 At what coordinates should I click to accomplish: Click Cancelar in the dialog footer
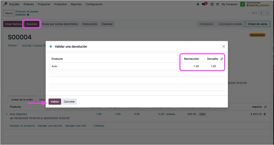click(x=69, y=102)
